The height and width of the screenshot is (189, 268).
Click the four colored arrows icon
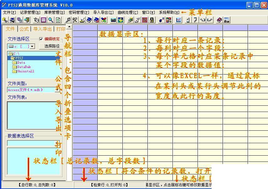[104, 20]
